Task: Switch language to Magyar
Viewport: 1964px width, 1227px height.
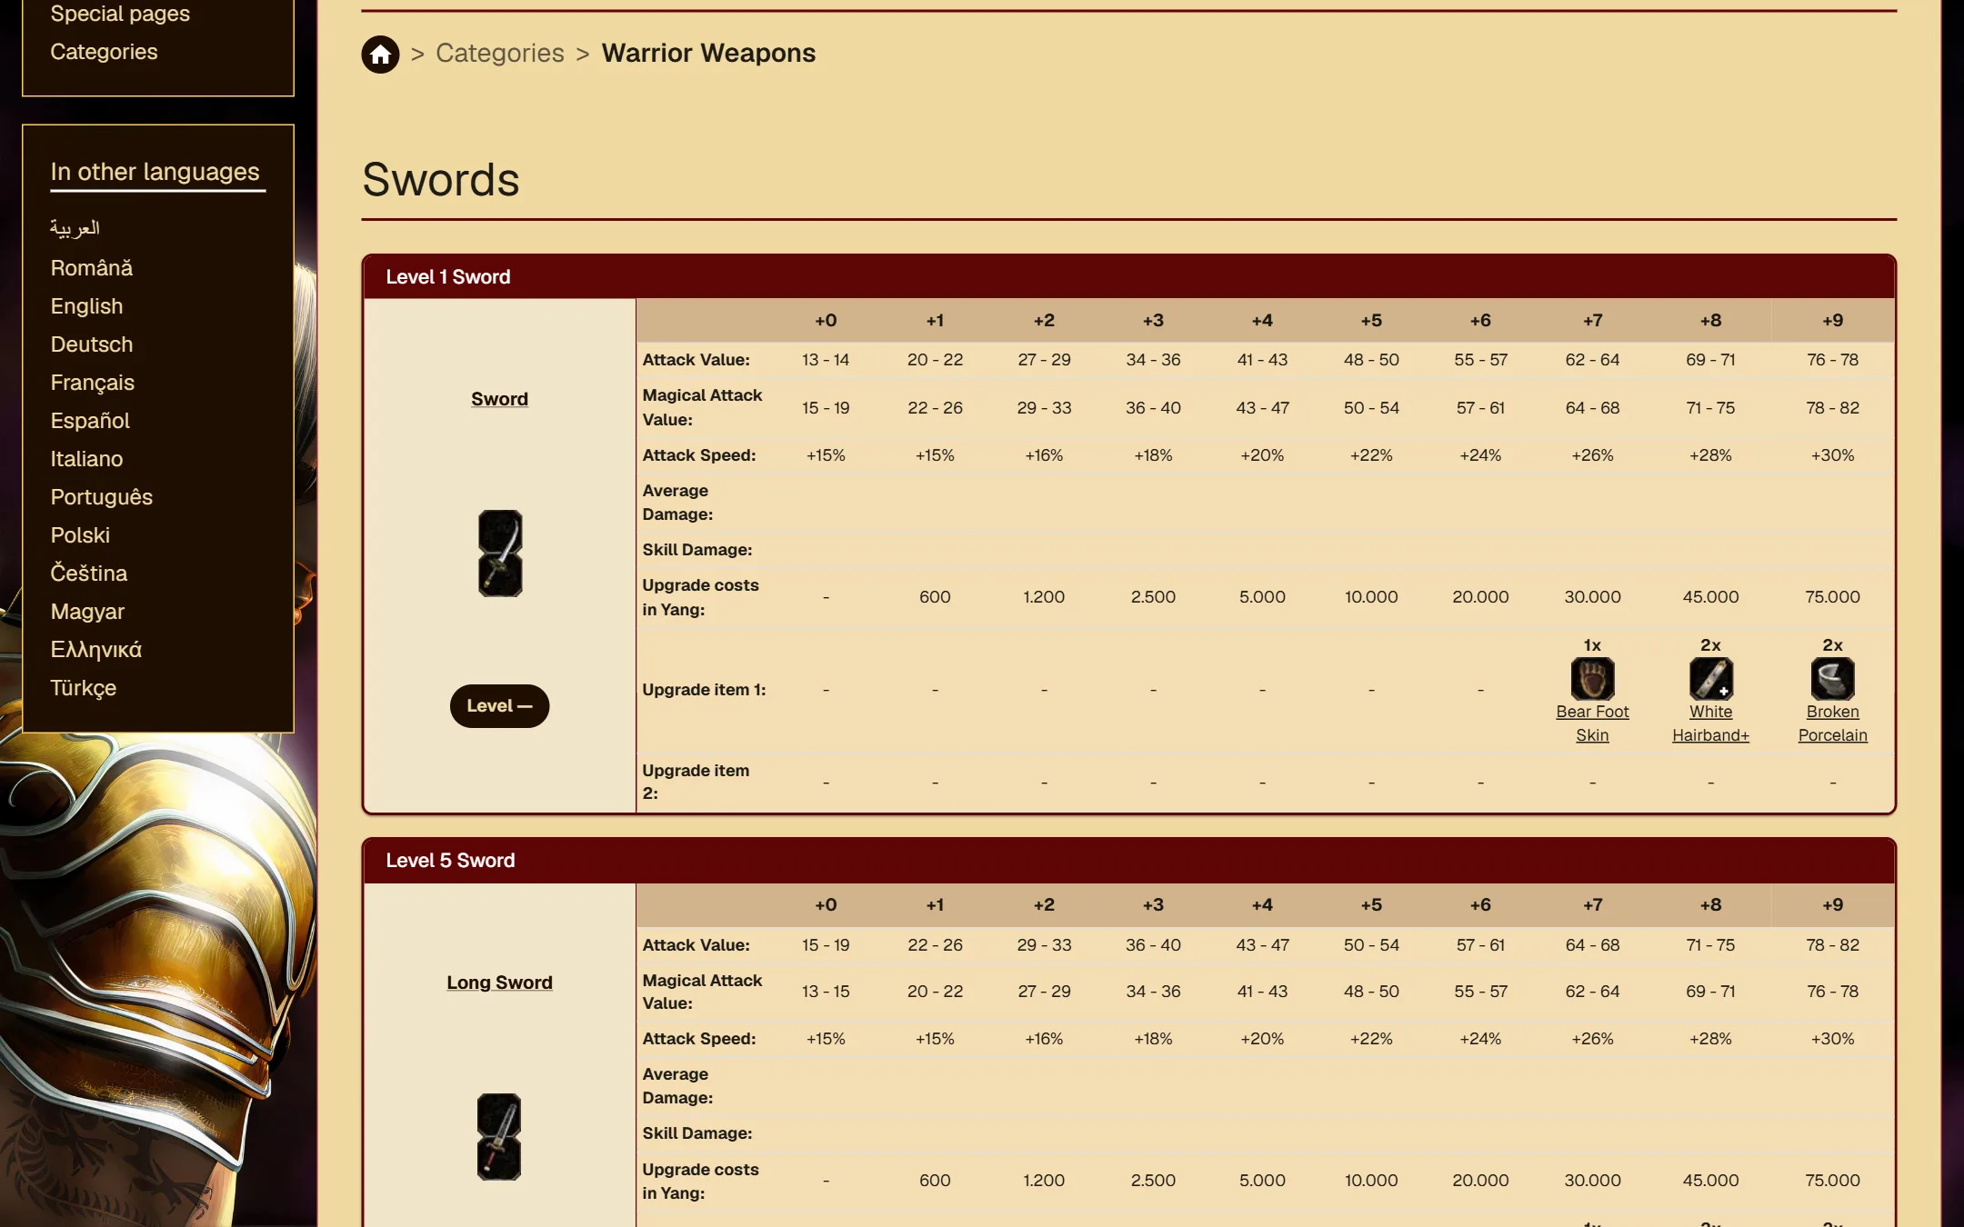Action: click(87, 611)
